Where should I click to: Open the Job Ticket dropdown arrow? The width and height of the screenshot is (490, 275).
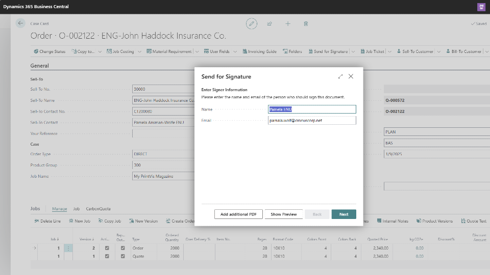(x=390, y=51)
